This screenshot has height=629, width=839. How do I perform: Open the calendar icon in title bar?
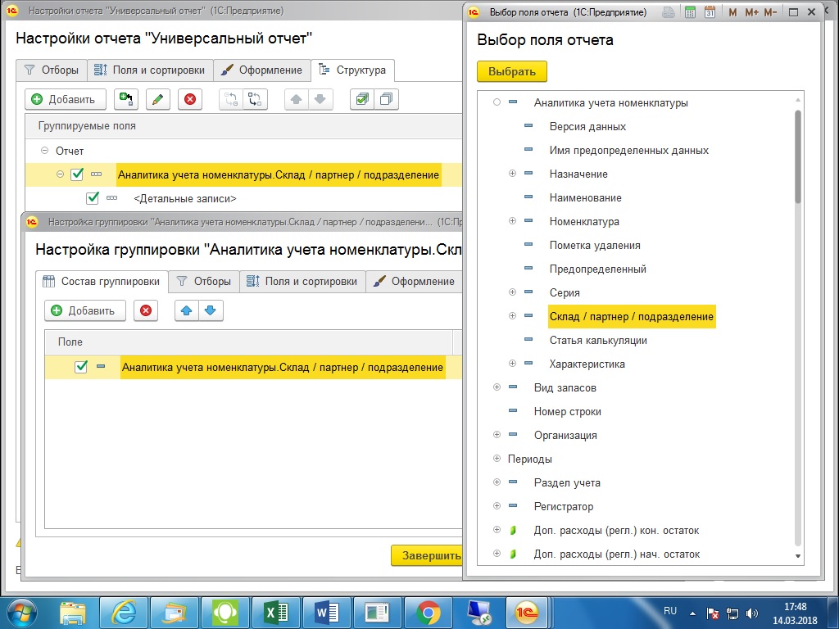pyautogui.click(x=710, y=12)
